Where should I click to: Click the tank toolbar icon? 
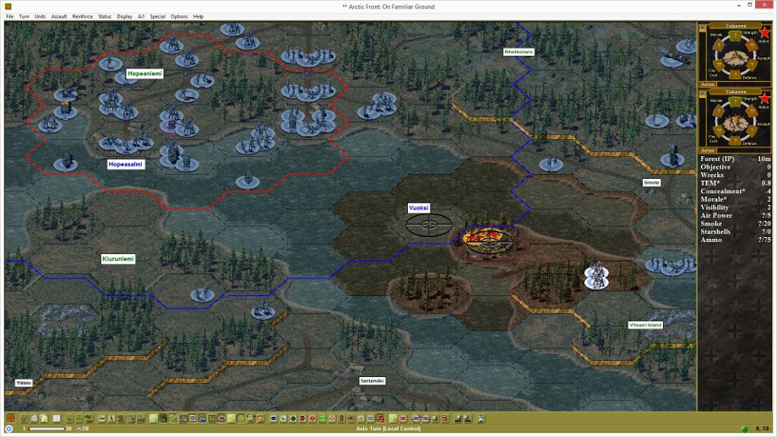pyautogui.click(x=101, y=418)
